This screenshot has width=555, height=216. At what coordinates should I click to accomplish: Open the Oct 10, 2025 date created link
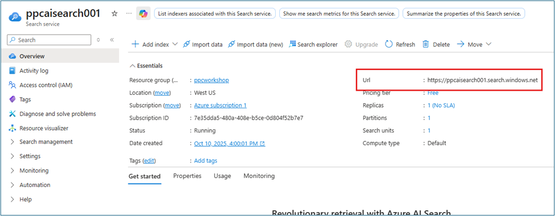pos(226,143)
